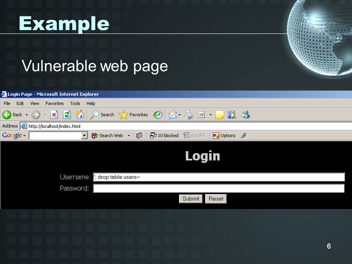This screenshot has height=264, width=352.
Task: Click the Username input field
Action: pos(219,177)
